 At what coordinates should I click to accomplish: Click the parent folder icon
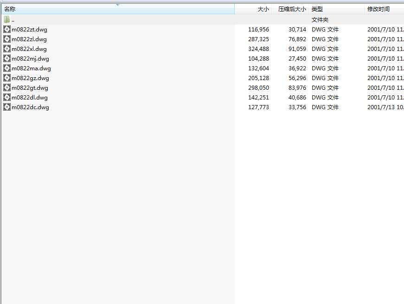6,19
